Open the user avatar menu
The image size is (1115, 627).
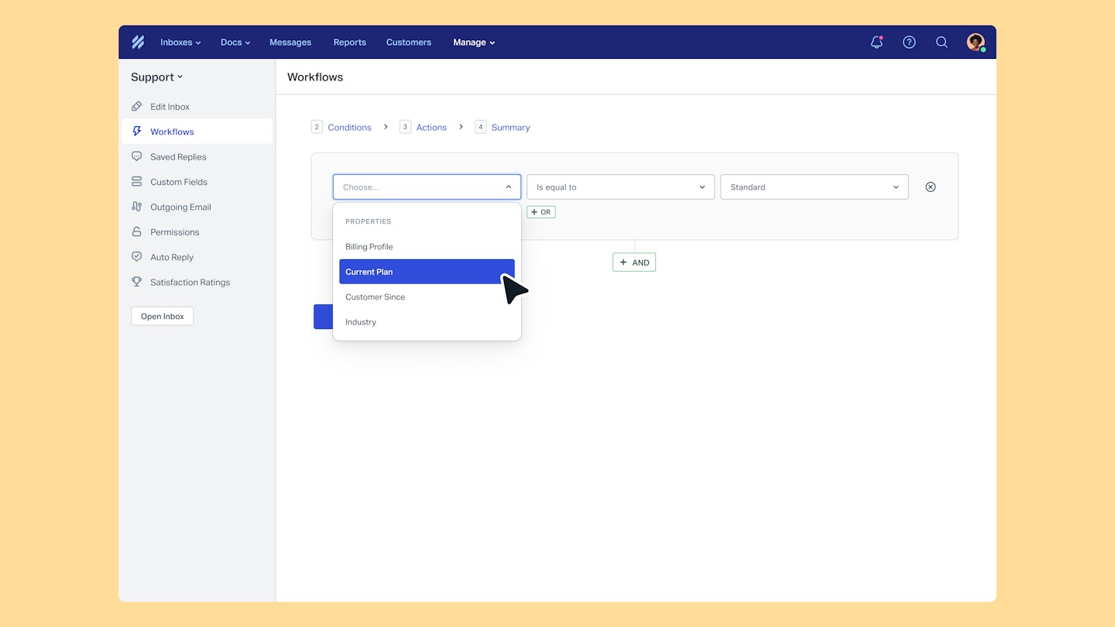(976, 43)
